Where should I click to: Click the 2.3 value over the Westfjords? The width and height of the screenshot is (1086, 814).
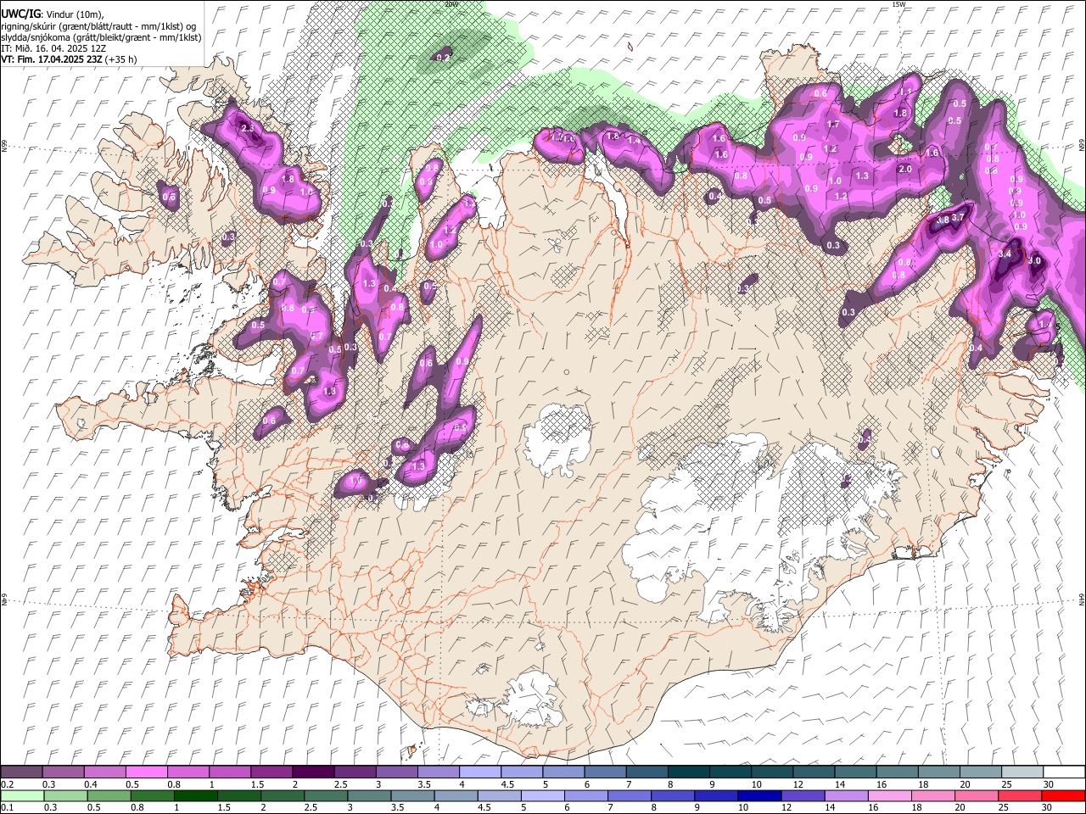(x=248, y=128)
